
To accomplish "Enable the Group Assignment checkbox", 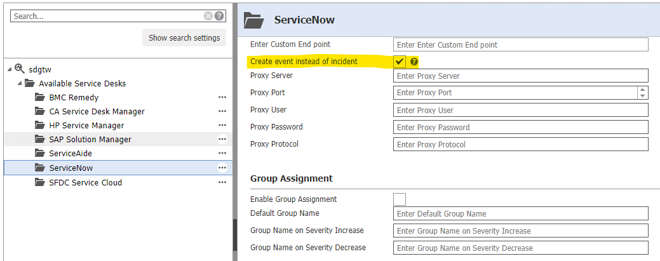I will point(400,199).
